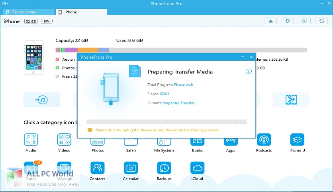Switch to the iTunes Library tab
Viewport: 333px width, 192px height.
[x=29, y=12]
